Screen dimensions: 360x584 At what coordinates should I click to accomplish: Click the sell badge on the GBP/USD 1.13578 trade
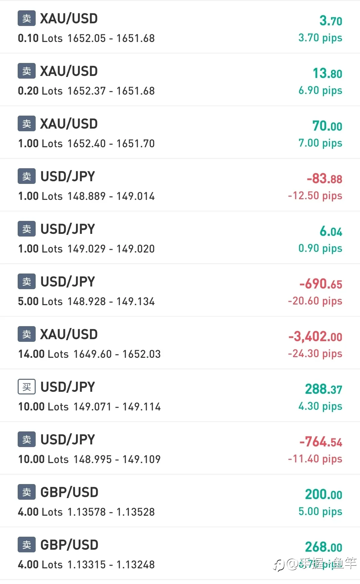pos(27,492)
